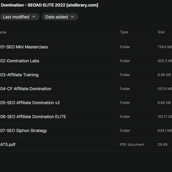
Task: Open the 01-SEO Mini Masterclass folder
Action: [24, 47]
